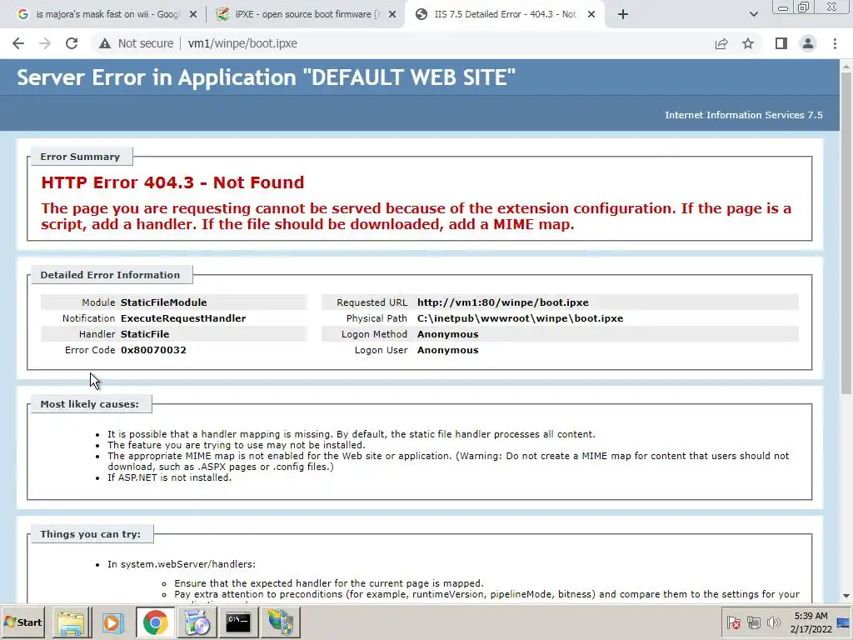The height and width of the screenshot is (640, 853).
Task: Click the Physical Path value C:\inetpub\wwwroot\winpe\boot.ipxe
Action: (x=520, y=318)
